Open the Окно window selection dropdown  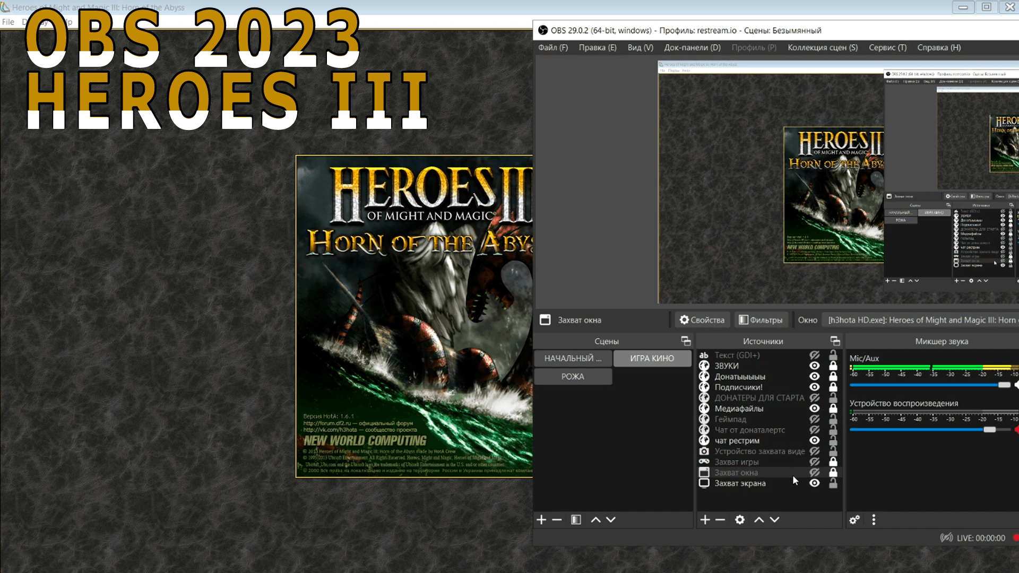click(921, 320)
